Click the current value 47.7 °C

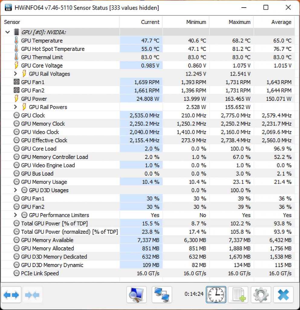(x=150, y=41)
